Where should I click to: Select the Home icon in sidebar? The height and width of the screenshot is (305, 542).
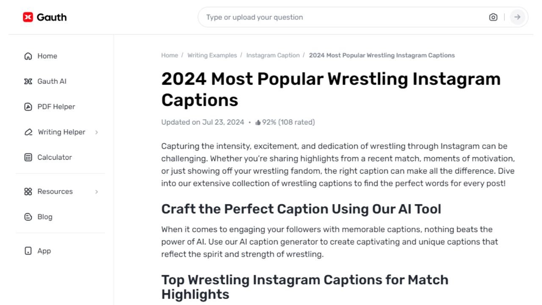tap(28, 56)
